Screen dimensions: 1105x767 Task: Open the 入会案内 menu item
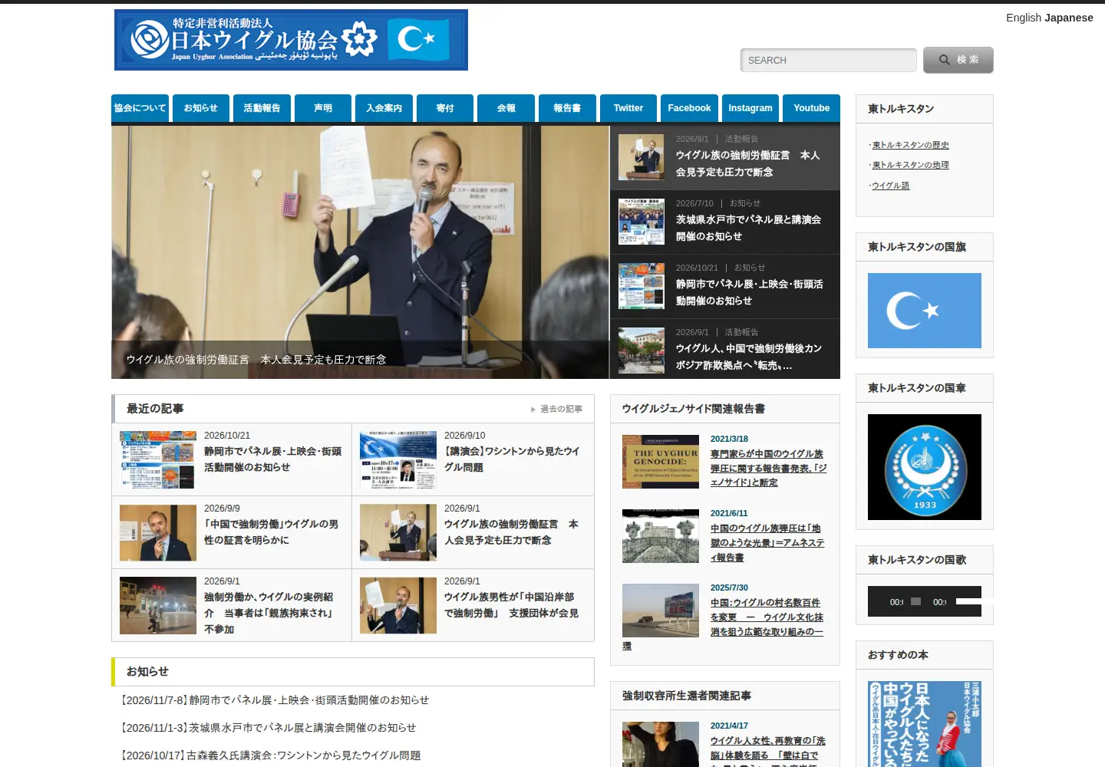pyautogui.click(x=384, y=108)
